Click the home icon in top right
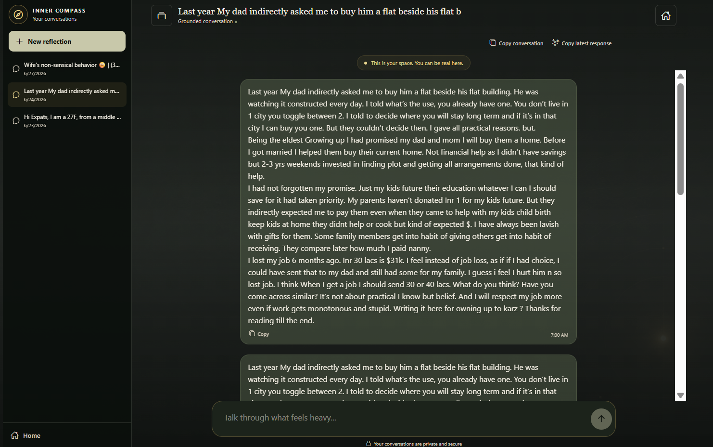713x447 pixels. (666, 15)
